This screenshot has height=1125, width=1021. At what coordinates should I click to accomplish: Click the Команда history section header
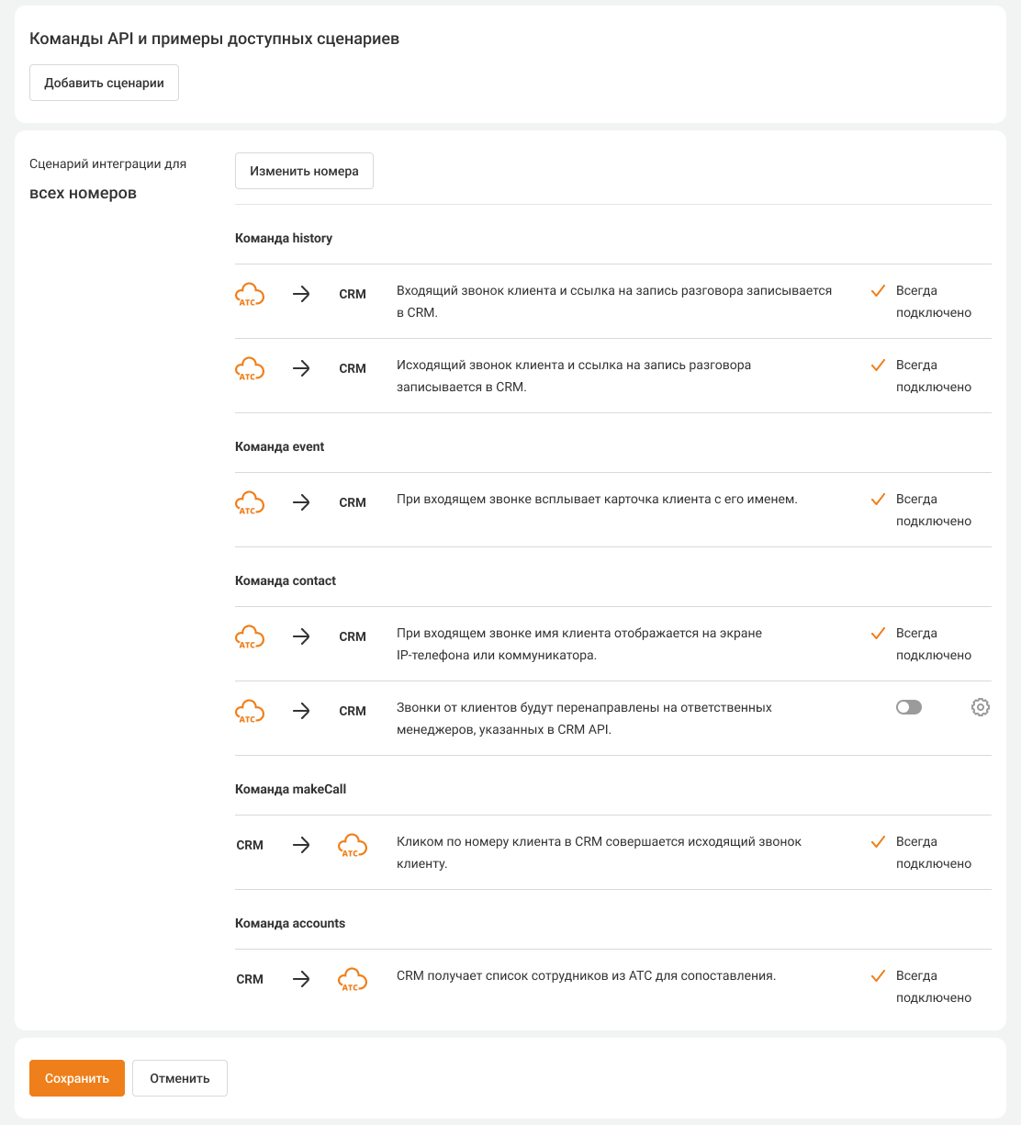284,238
